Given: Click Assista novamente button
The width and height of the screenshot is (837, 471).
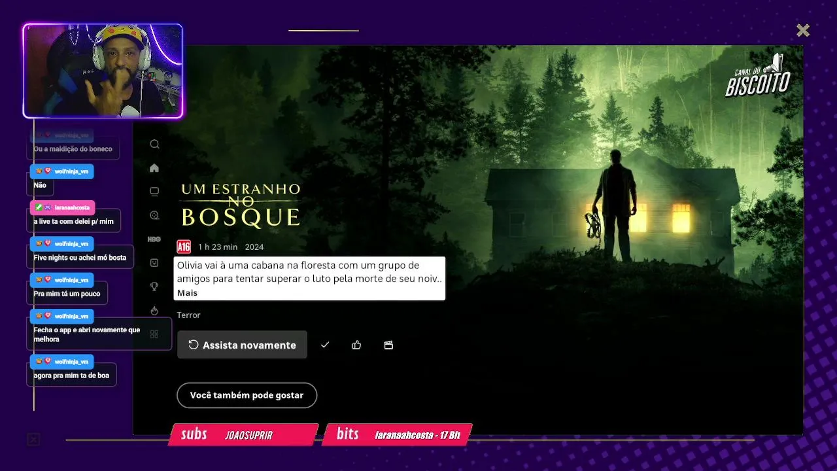Looking at the screenshot, I should (x=242, y=345).
